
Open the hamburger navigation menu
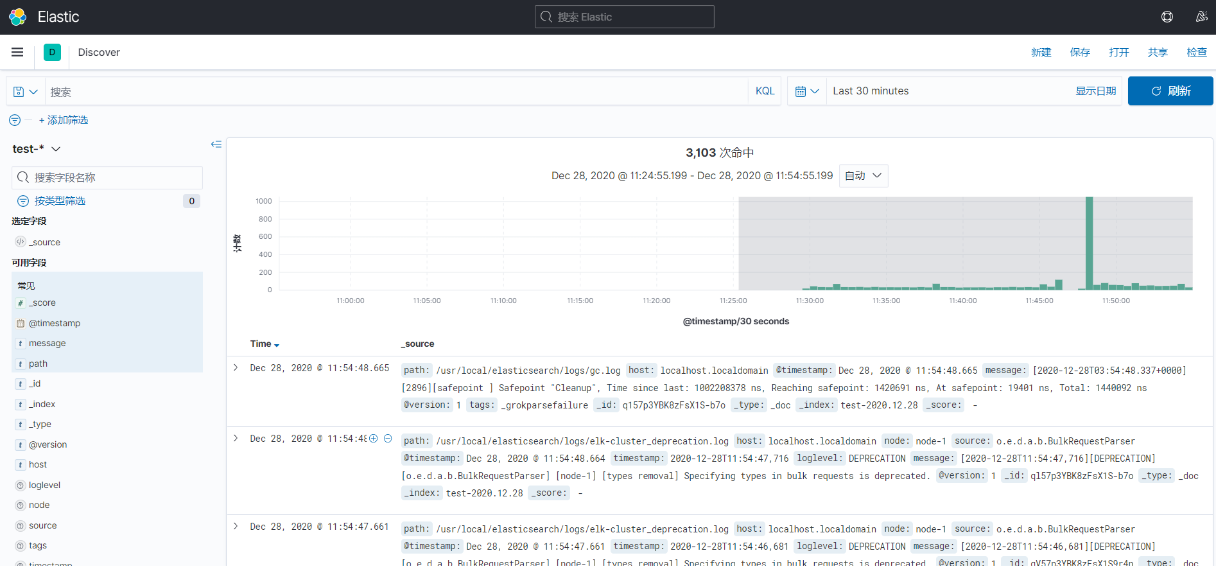pyautogui.click(x=17, y=52)
